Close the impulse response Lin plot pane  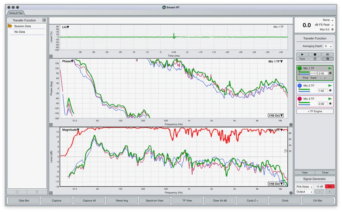coord(51,56)
